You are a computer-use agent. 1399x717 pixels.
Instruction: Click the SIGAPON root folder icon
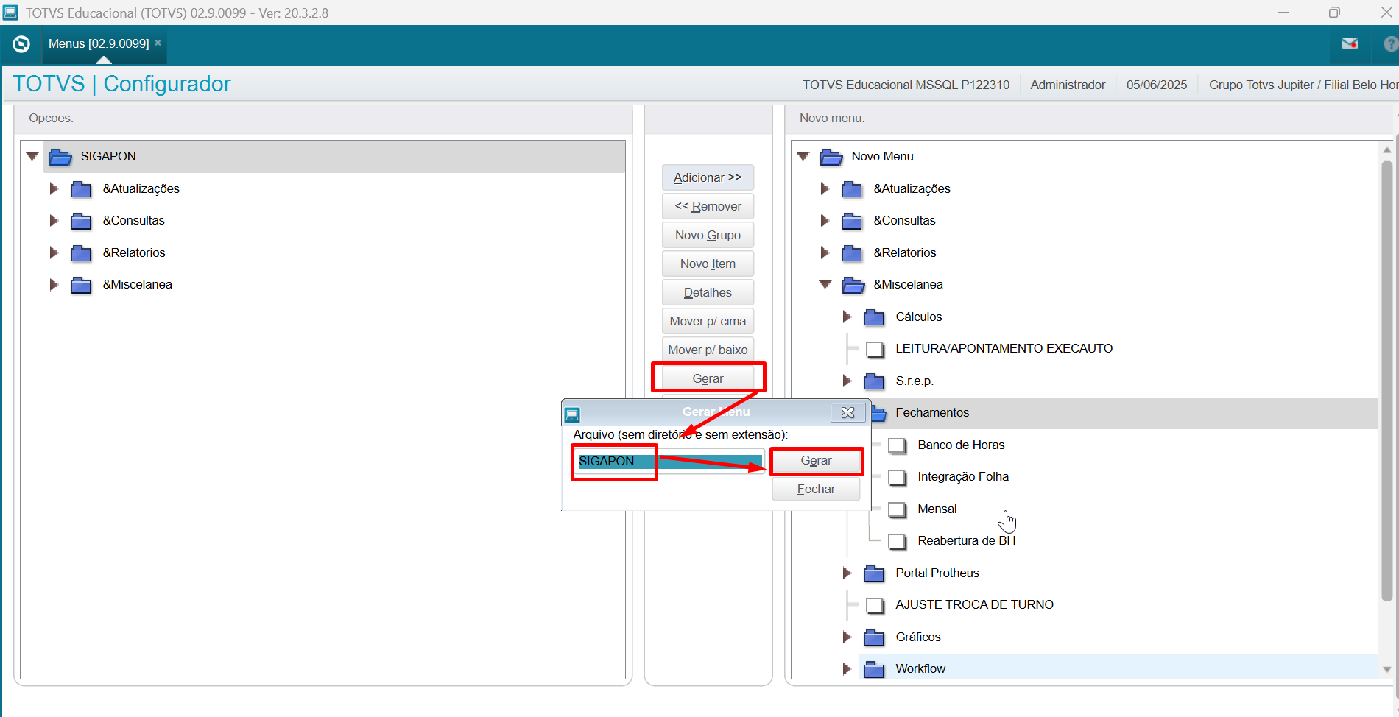[x=60, y=157]
